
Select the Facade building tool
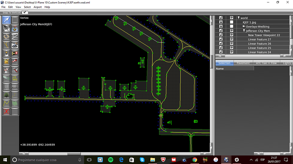click(6, 87)
